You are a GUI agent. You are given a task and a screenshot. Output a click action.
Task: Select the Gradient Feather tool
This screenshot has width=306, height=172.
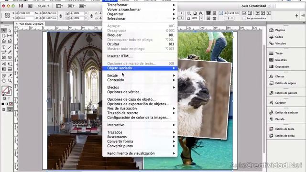[x=10, y=69]
